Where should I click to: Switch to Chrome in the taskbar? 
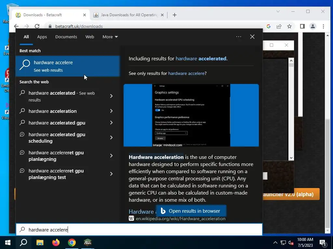click(72, 243)
